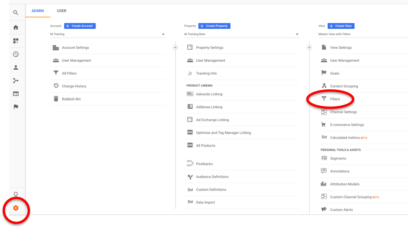Viewport: 408px width, 228px height.
Task: Click the arrow between Account and Property columns
Action: point(175,48)
